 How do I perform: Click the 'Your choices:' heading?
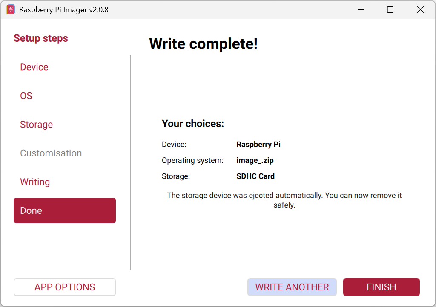(193, 123)
